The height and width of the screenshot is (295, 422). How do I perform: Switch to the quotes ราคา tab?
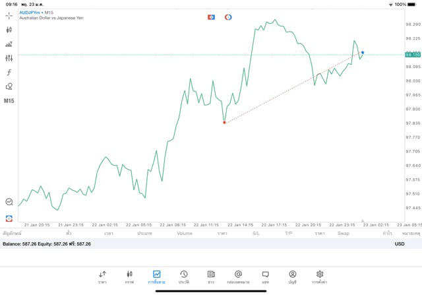pos(102,277)
